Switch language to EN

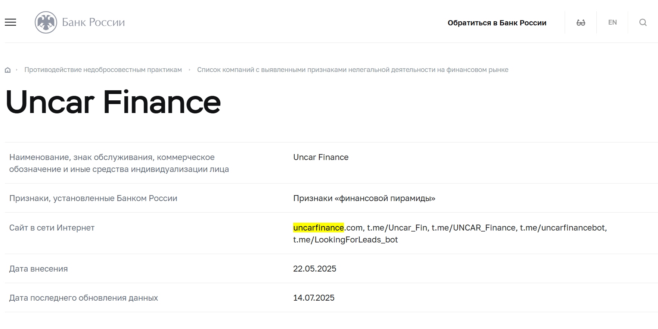(612, 22)
